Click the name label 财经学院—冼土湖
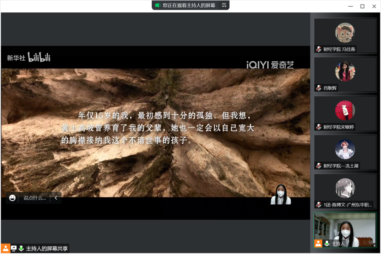The height and width of the screenshot is (254, 381). [341, 166]
